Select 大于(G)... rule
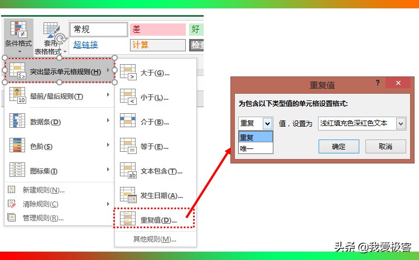This screenshot has height=260, width=419. [156, 73]
